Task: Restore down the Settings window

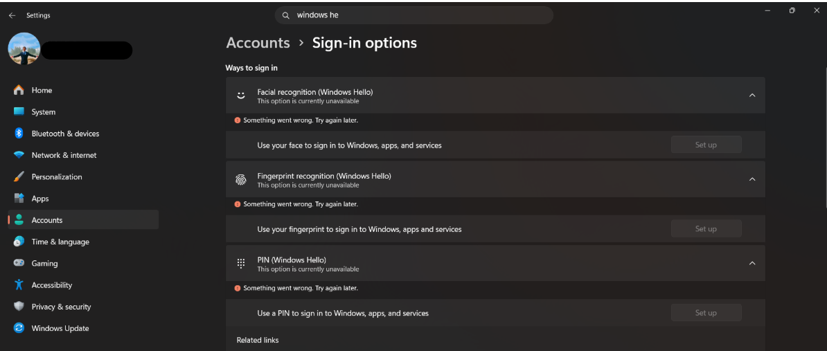Action: [792, 10]
